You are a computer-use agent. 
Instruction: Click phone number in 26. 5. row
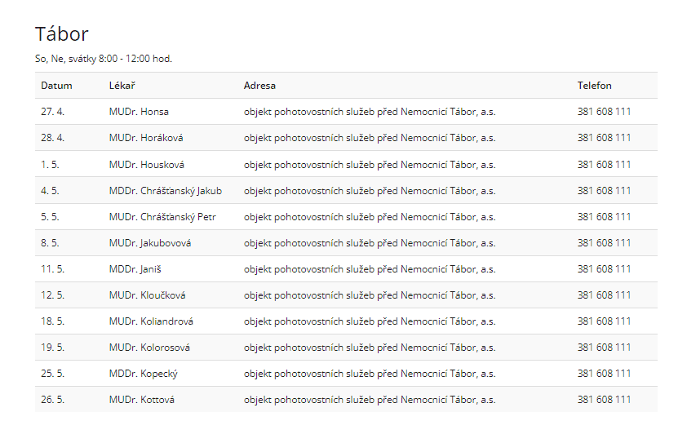604,400
